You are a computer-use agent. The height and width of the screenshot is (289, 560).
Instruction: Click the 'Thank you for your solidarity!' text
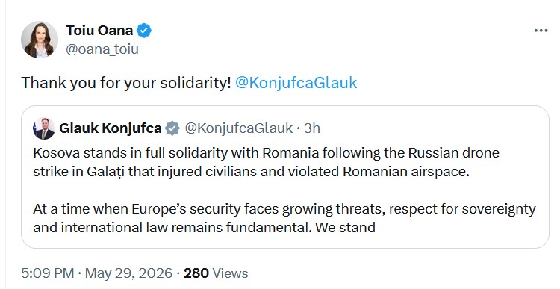pos(126,83)
